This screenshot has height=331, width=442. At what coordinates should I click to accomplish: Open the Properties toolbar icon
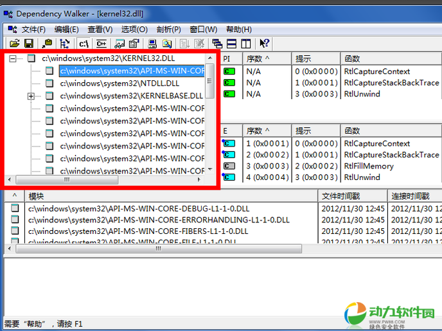[x=134, y=44]
